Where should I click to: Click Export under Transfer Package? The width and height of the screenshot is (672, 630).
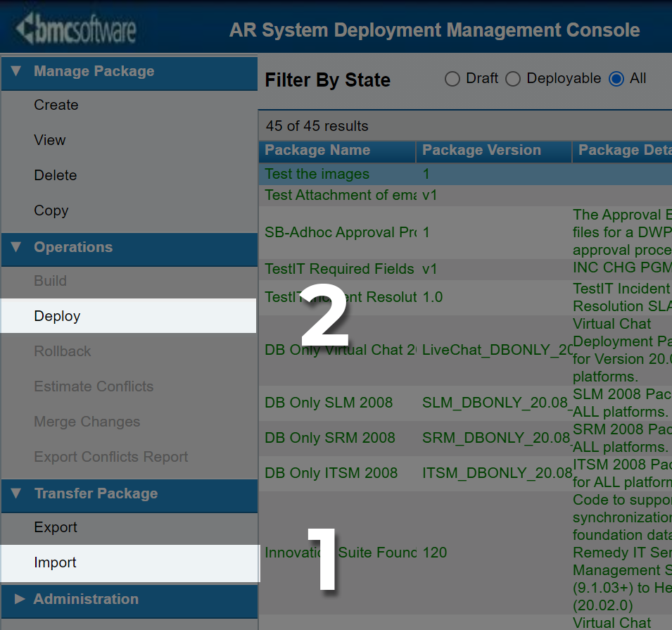[56, 527]
